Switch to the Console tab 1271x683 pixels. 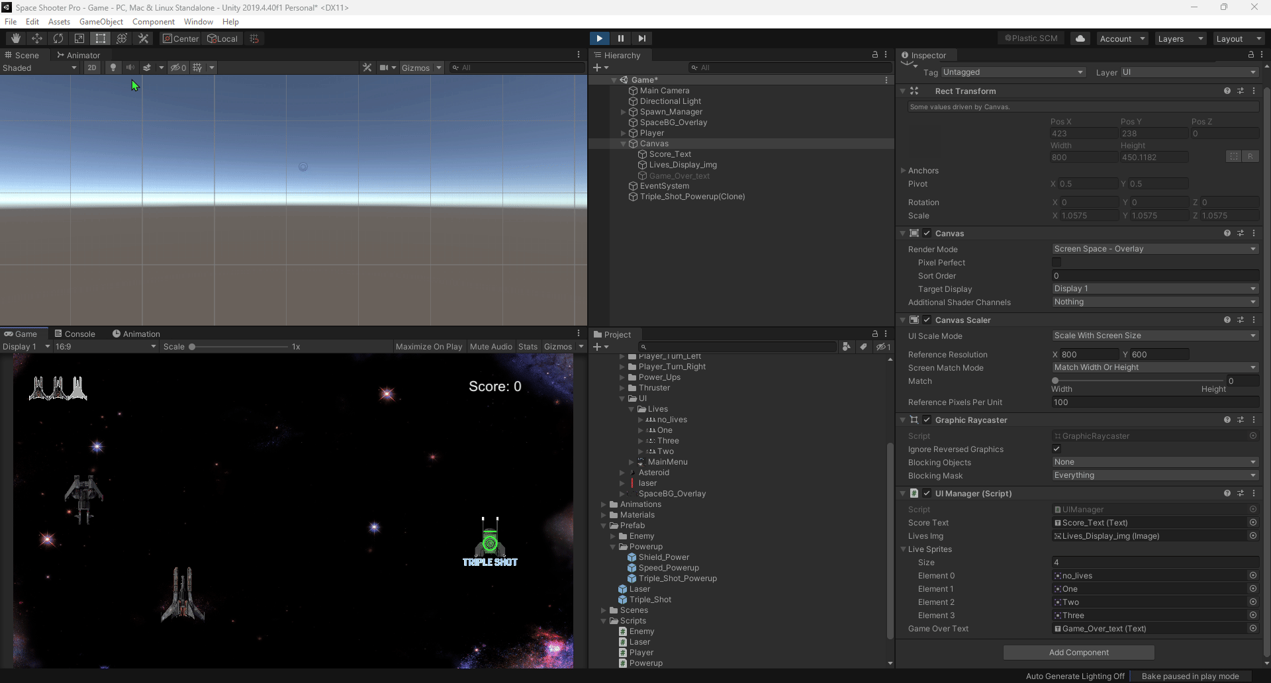[x=75, y=334]
